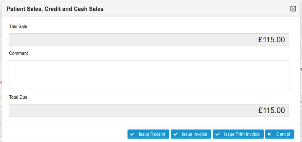The height and width of the screenshot is (142, 302).
Task: Click the dialog title Patient Sales, Credit and Cash Sales
Action: [55, 9]
